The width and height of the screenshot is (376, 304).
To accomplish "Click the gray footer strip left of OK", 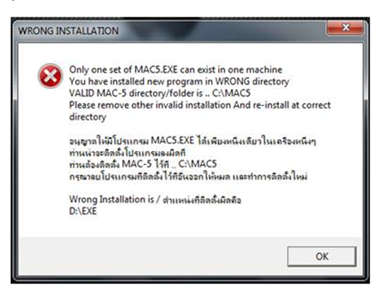I will click(x=153, y=257).
